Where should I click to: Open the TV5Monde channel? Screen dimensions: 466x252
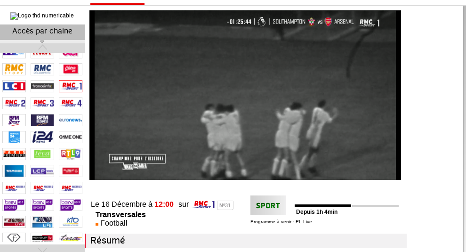14,171
